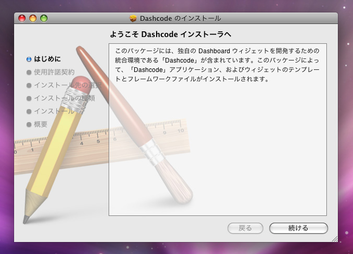Click the gray bullet beside 概要
This screenshot has height=254, width=353.
(29, 124)
